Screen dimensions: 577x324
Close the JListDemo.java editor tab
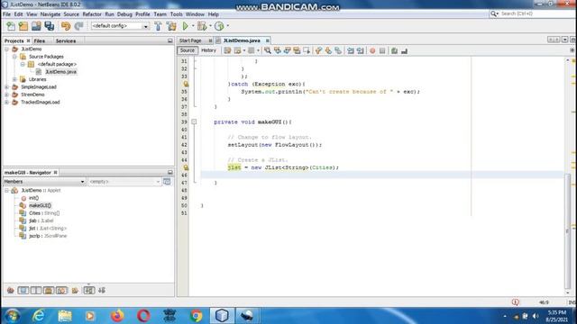click(x=268, y=40)
